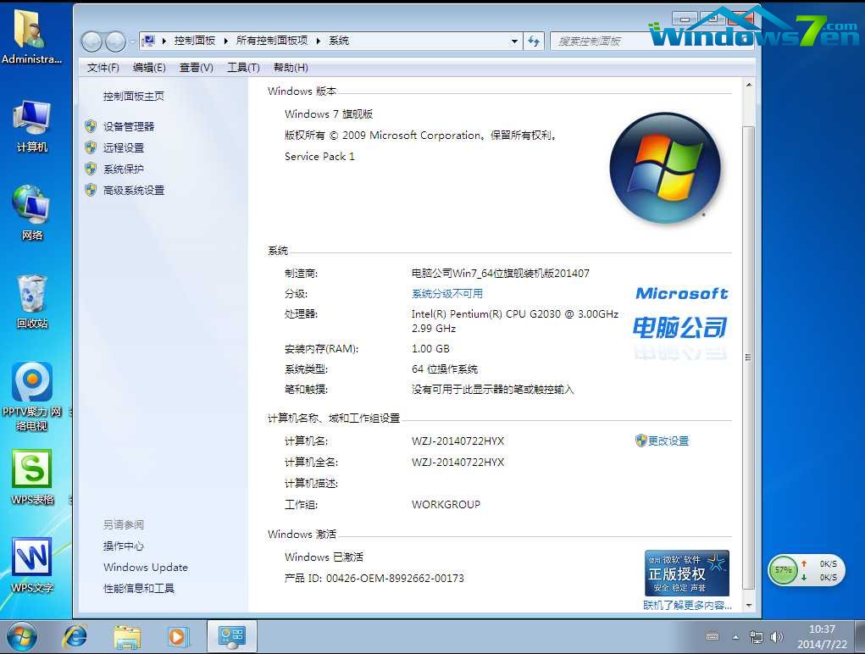Open Windows Media Player from the taskbar
865x654 pixels.
pos(178,636)
